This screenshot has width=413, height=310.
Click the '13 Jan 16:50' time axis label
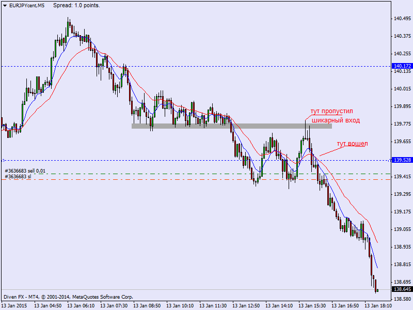point(345,306)
